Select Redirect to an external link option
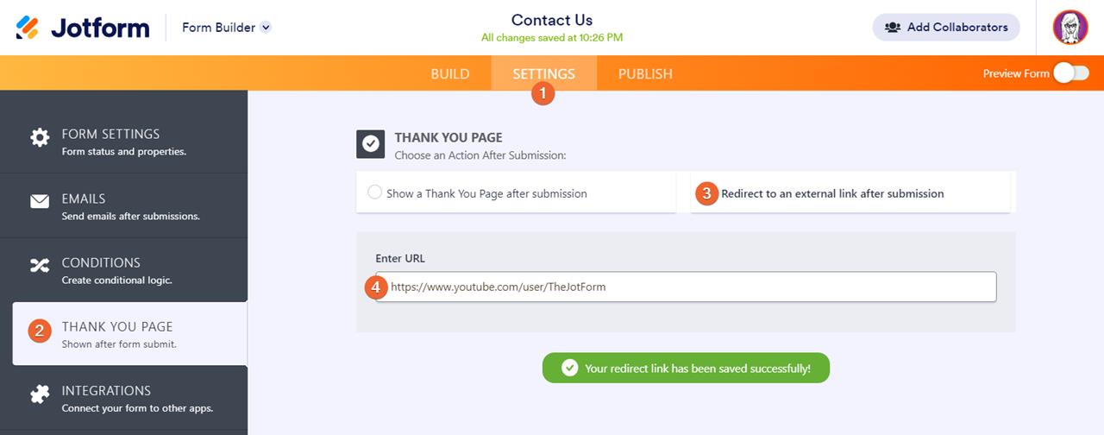The height and width of the screenshot is (435, 1104). click(832, 193)
